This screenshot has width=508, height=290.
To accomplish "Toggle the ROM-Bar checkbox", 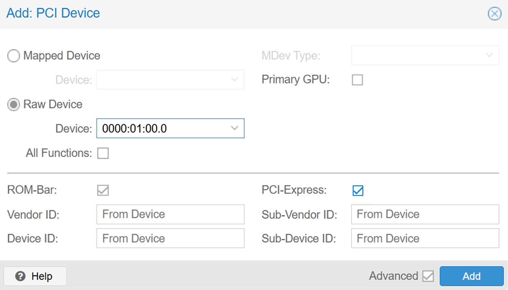I will coord(103,190).
